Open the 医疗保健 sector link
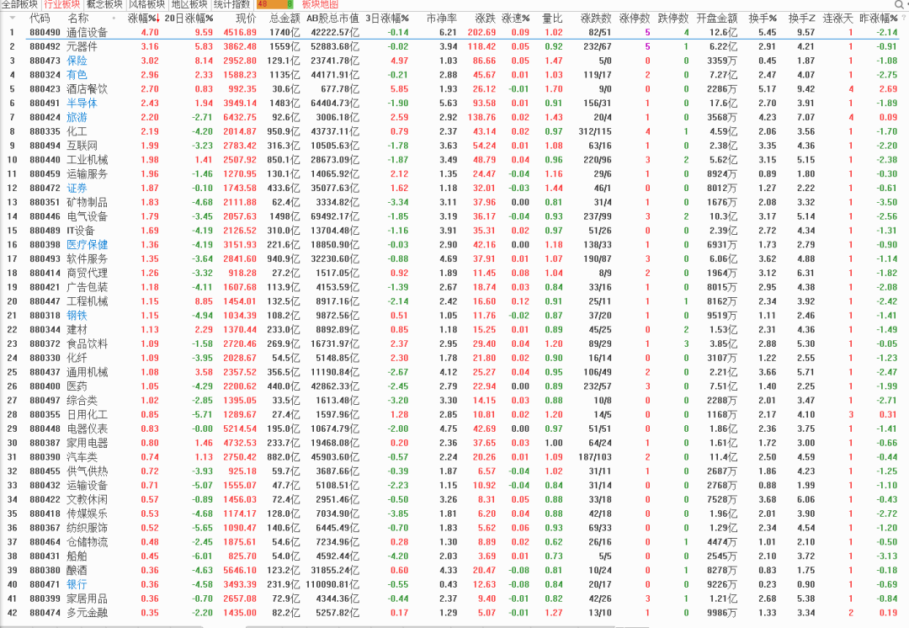This screenshot has width=909, height=628. point(88,245)
